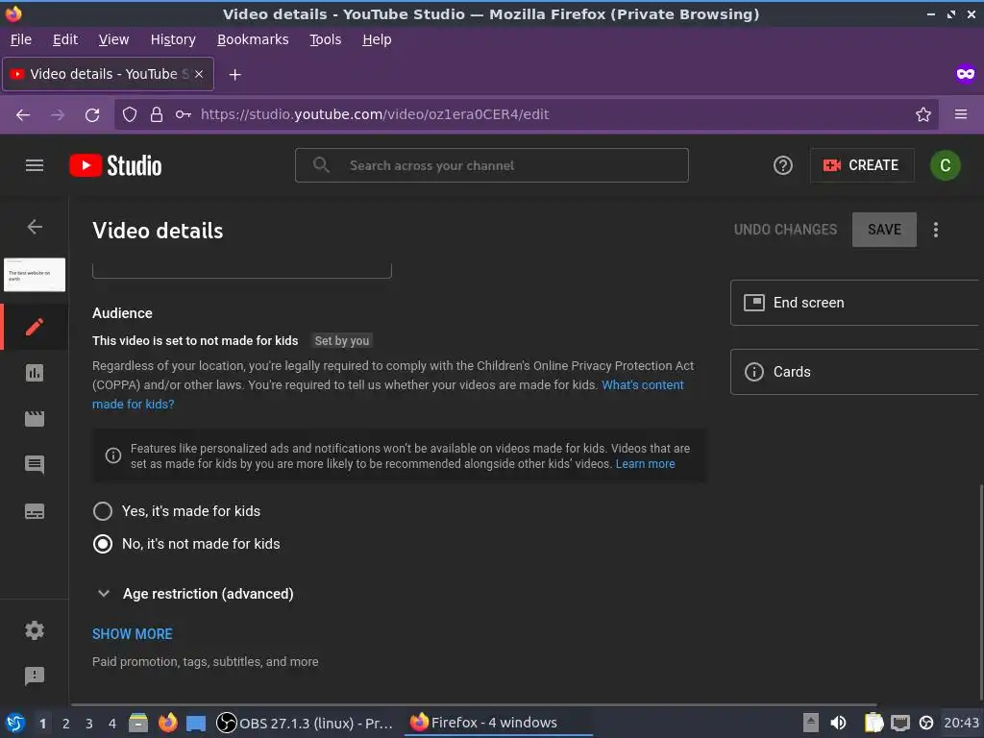Click the key permissions icon in URL bar
The height and width of the screenshot is (738, 984).
coord(184,114)
